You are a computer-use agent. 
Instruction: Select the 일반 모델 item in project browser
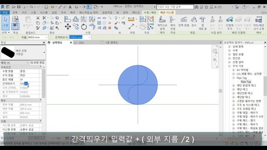click(x=238, y=54)
